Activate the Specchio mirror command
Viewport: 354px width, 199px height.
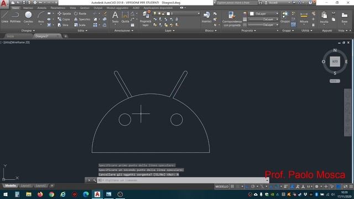pyautogui.click(x=82, y=19)
